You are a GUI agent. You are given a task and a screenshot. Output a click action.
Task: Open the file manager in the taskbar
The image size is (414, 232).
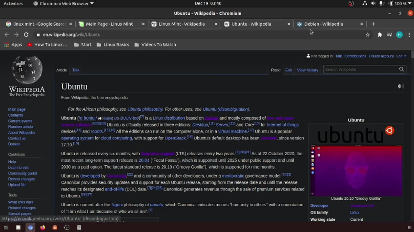[18, 227]
